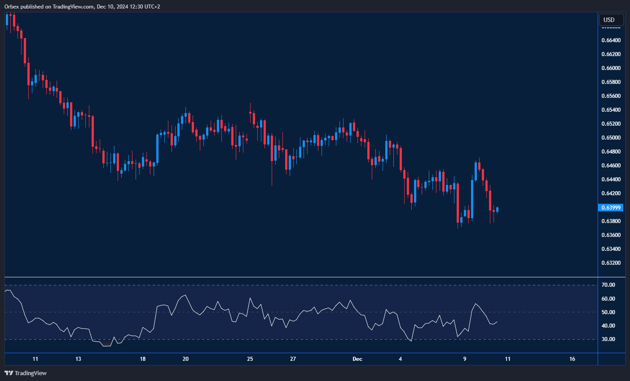Click the RSI 30.00 oversold level label
Viewport: 630px width, 381px height.
pos(608,339)
